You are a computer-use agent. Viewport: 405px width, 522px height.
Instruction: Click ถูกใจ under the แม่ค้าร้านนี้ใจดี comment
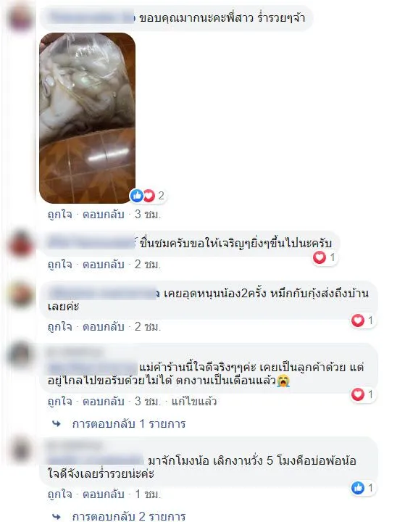(x=60, y=402)
